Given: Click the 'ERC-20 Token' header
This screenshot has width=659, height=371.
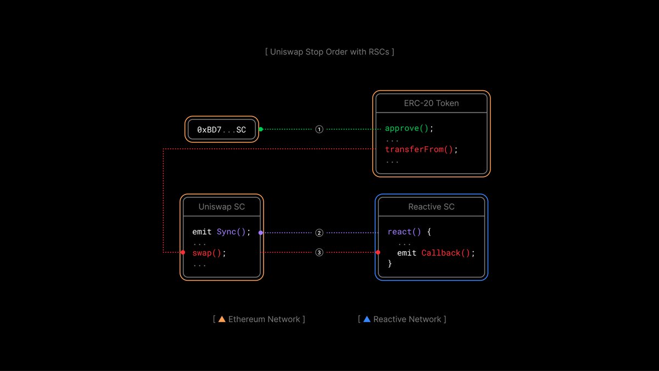Looking at the screenshot, I should [x=432, y=103].
